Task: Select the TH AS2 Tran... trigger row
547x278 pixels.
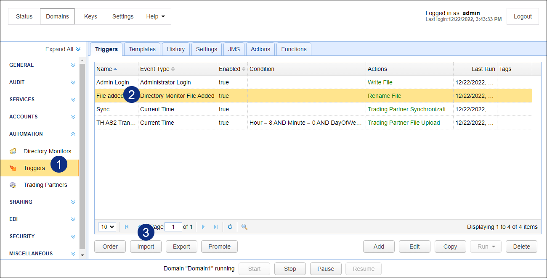Action: 313,123
